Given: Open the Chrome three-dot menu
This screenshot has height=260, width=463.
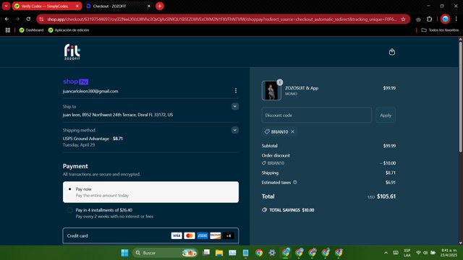Looking at the screenshot, I should tap(456, 19).
